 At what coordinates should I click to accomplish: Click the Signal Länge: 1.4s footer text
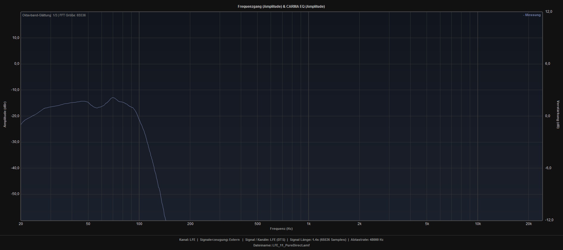coord(318,240)
